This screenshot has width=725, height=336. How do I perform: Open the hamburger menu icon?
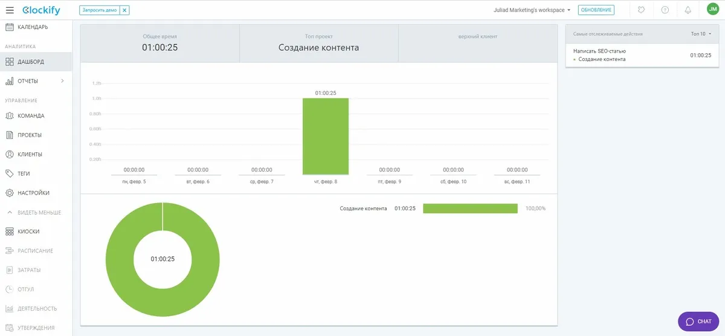coord(10,10)
